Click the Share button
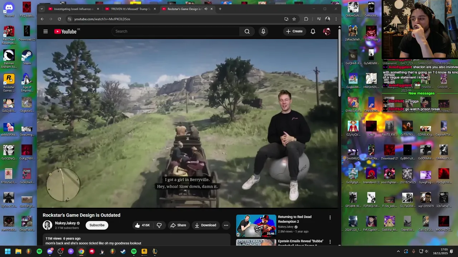 [x=178, y=225]
